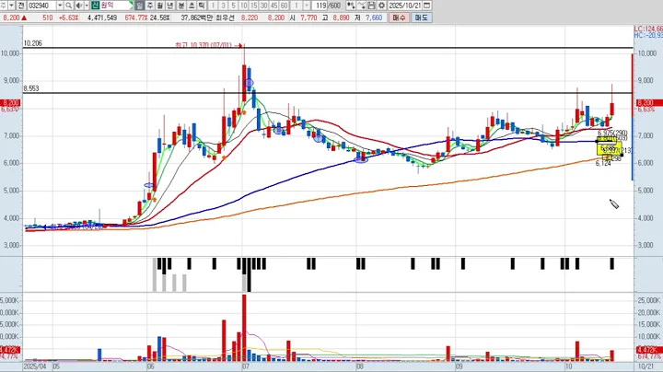Click the volume value 4,471,549
The height and width of the screenshot is (372, 663).
(x=102, y=17)
